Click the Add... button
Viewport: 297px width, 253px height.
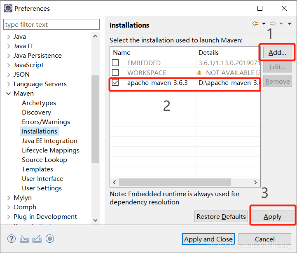tap(277, 52)
